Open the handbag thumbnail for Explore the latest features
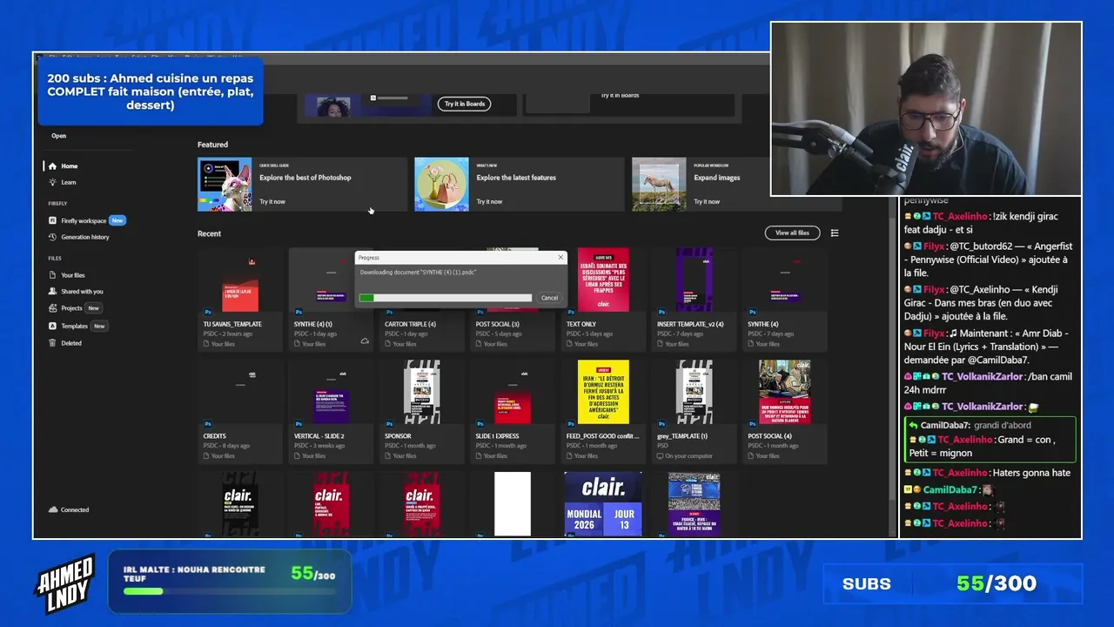This screenshot has width=1114, height=627. [x=441, y=184]
